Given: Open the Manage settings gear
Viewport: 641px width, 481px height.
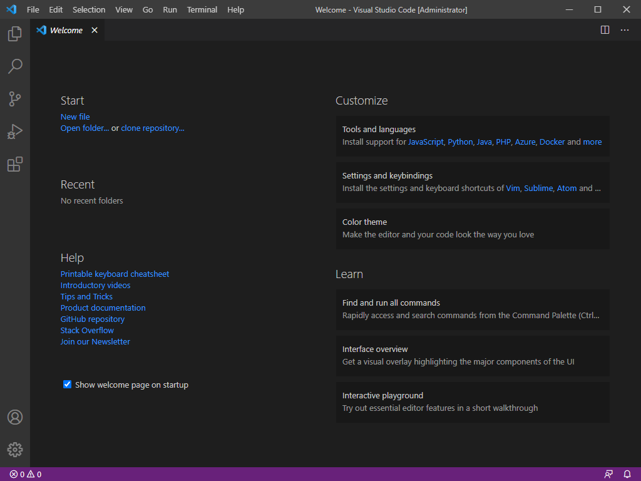Looking at the screenshot, I should click(x=14, y=450).
